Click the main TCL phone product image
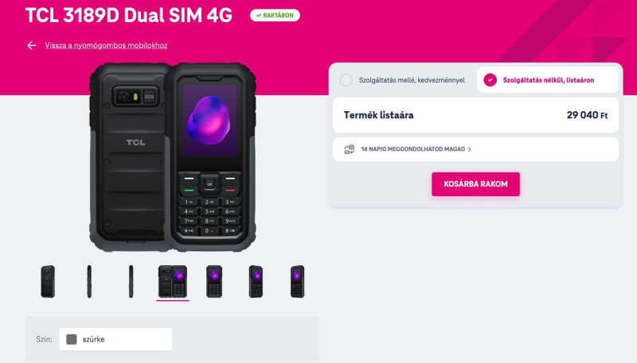The width and height of the screenshot is (637, 363). [173, 157]
